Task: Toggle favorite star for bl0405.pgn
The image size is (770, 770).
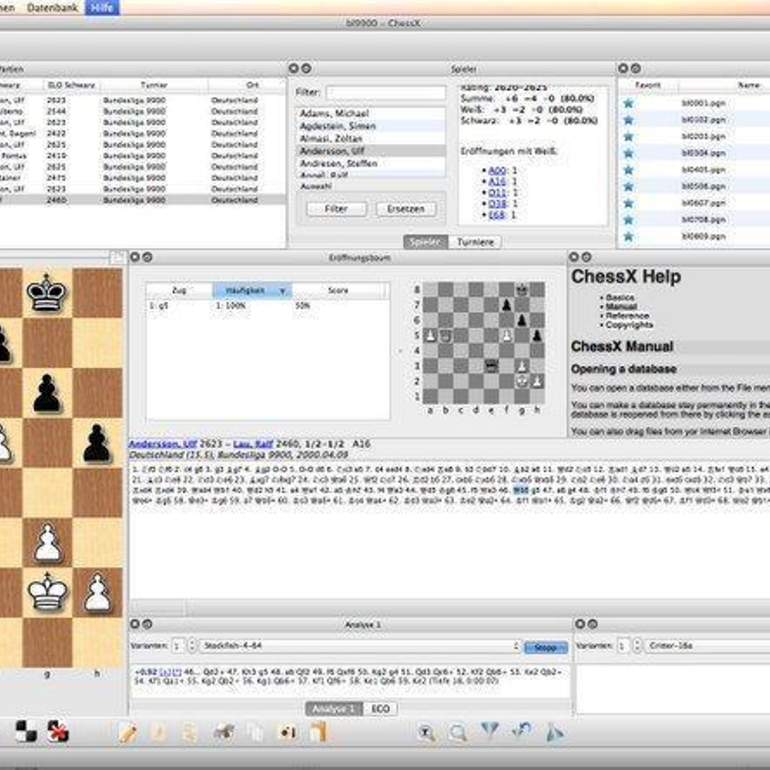Action: (628, 169)
